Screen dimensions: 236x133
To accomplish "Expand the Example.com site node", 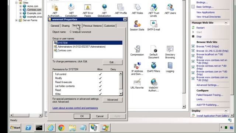I will click(x=21, y=13).
